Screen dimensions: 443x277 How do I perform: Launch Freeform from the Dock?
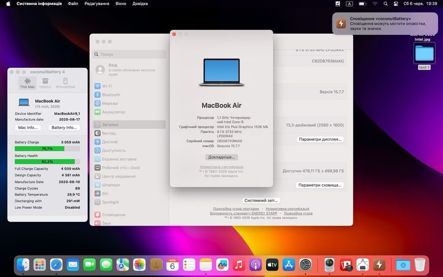(223, 265)
